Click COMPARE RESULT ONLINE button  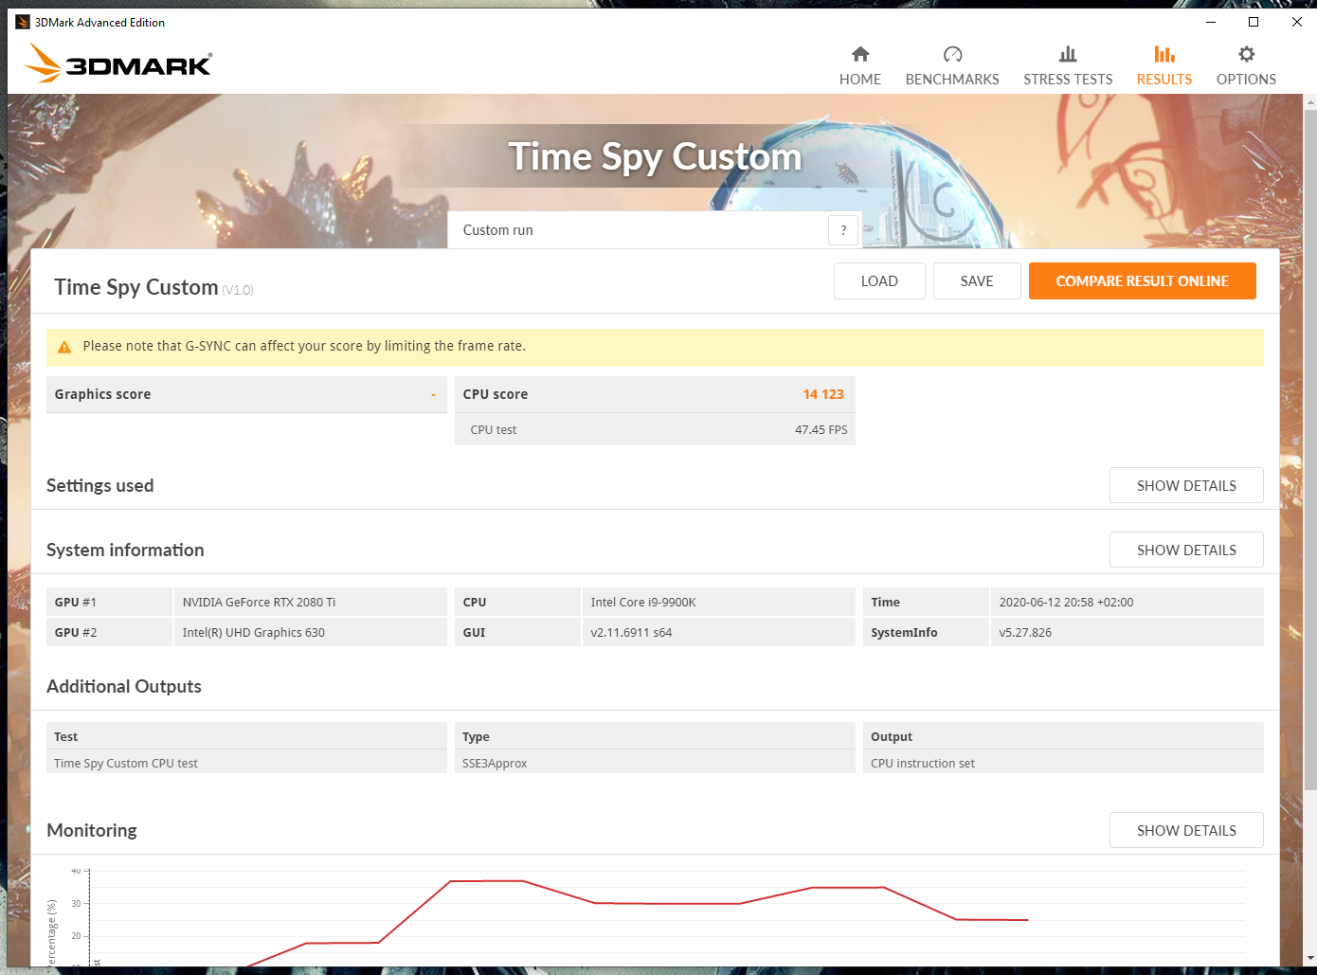1143,281
